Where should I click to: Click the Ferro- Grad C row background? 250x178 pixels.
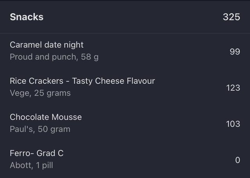(125, 160)
